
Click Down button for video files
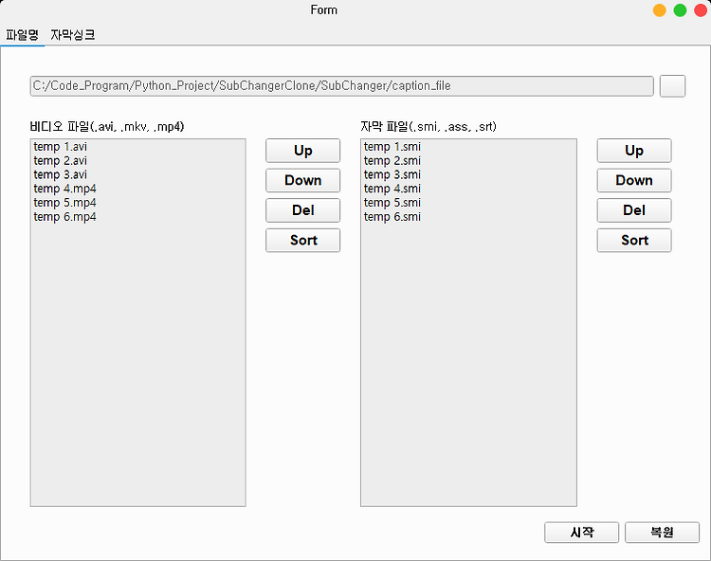coord(303,180)
